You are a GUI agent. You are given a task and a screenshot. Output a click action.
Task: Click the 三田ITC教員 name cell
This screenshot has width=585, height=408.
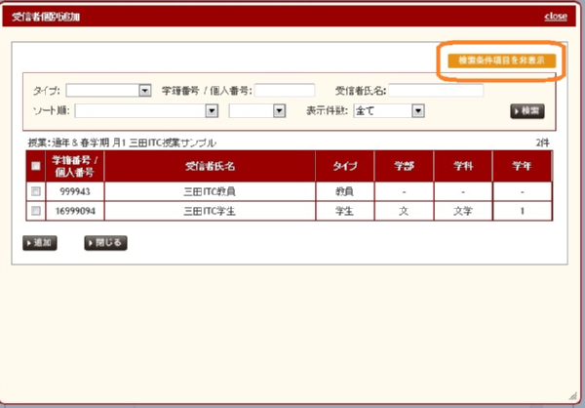209,191
